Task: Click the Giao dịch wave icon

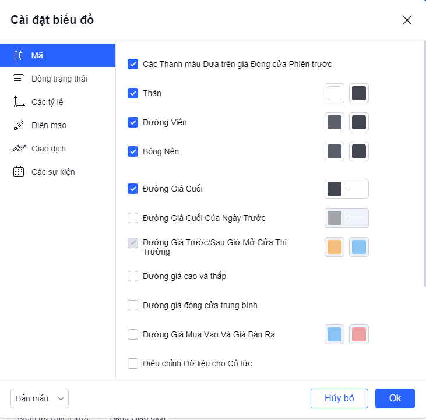Action: pyautogui.click(x=19, y=149)
